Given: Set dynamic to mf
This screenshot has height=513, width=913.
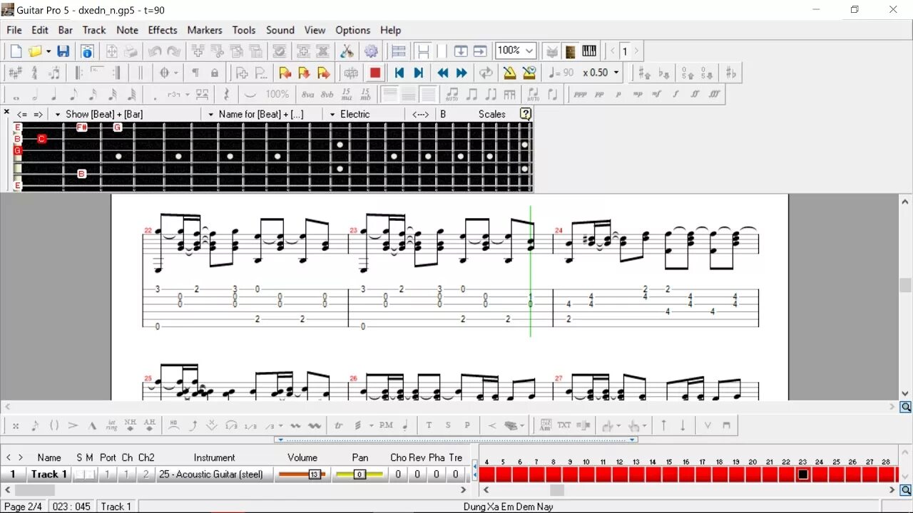Looking at the screenshot, I should click(x=657, y=94).
